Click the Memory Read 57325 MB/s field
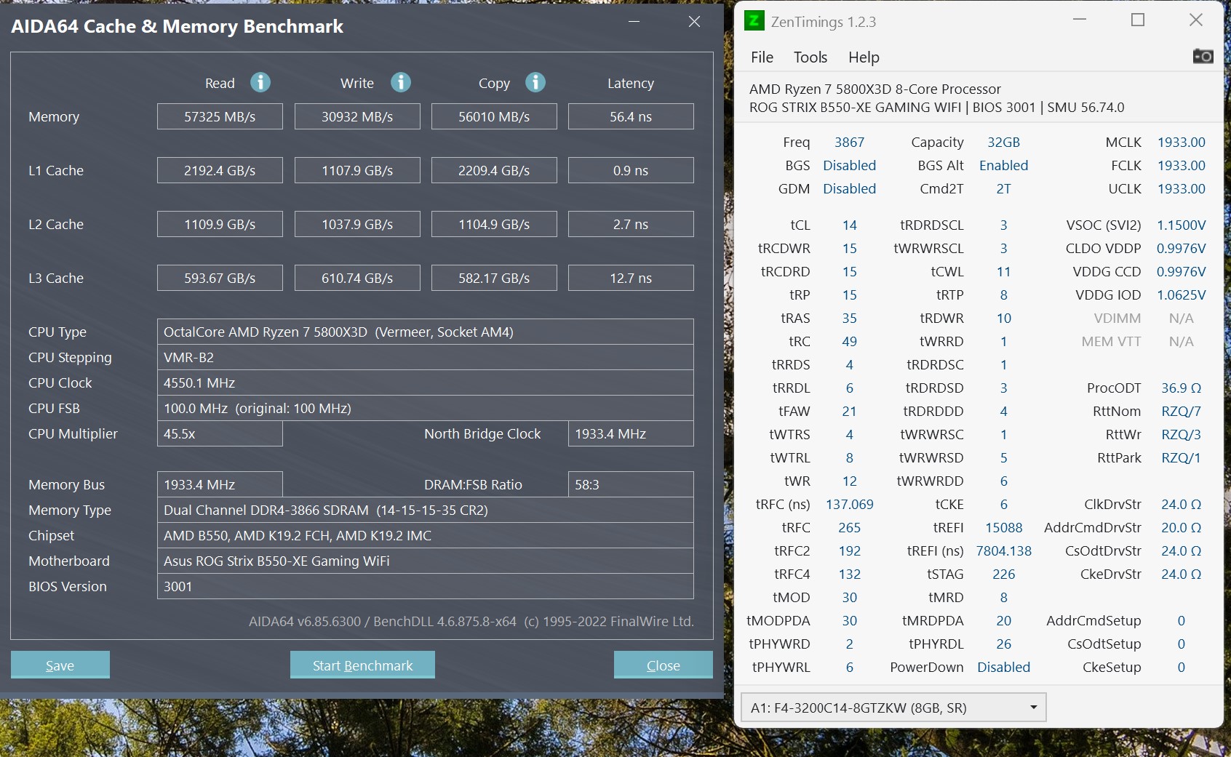 (220, 116)
